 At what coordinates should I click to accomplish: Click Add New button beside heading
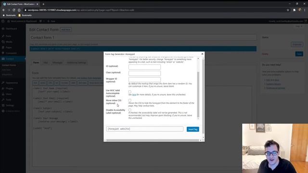click(66, 30)
